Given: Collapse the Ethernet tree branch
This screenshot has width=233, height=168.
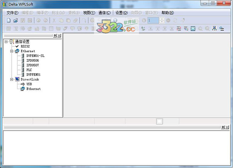Looking at the screenshot, I should [12, 51].
